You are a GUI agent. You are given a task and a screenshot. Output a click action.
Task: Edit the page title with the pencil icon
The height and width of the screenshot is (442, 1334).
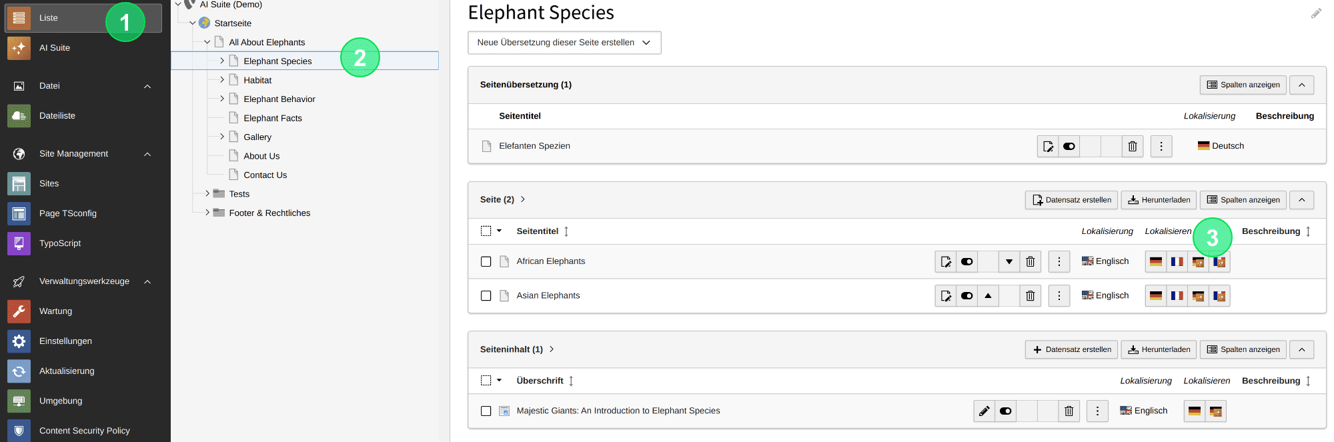1316,13
